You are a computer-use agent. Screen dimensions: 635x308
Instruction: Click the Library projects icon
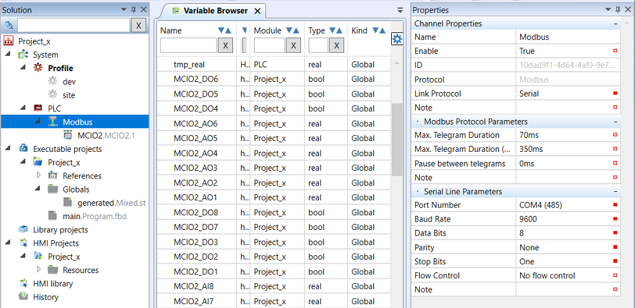pyautogui.click(x=23, y=229)
